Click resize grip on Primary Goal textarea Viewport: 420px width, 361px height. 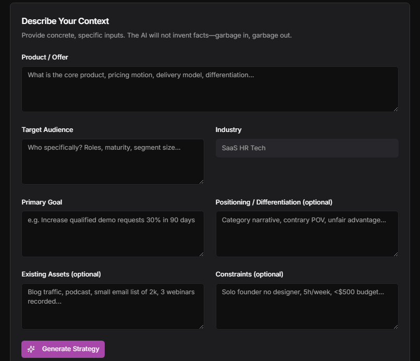[201, 253]
